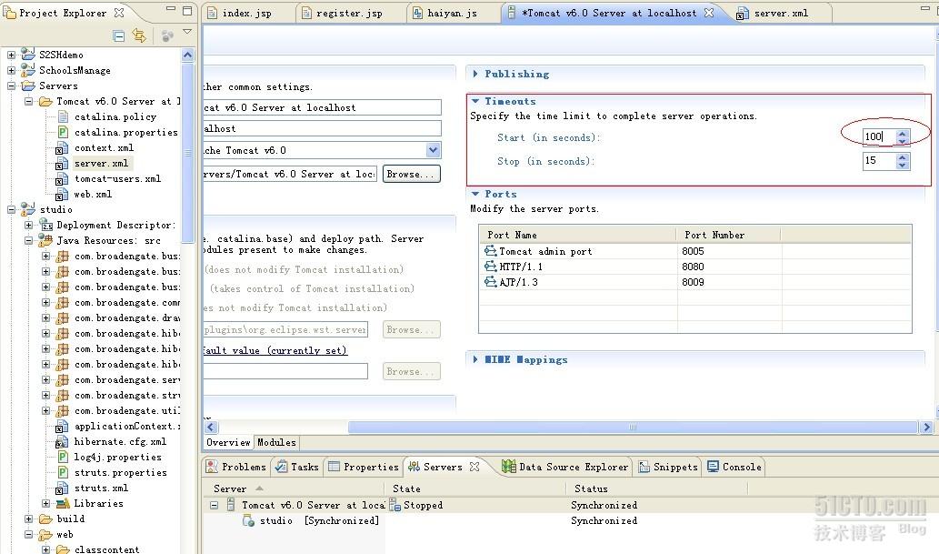Click the Stop timeout seconds field
Viewport: 939px width, 554px height.
coord(879,161)
